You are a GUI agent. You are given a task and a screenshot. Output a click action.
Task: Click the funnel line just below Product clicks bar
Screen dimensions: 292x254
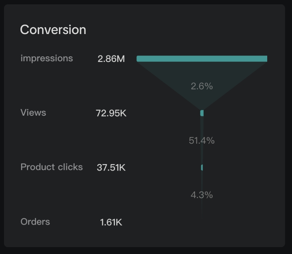point(202,177)
